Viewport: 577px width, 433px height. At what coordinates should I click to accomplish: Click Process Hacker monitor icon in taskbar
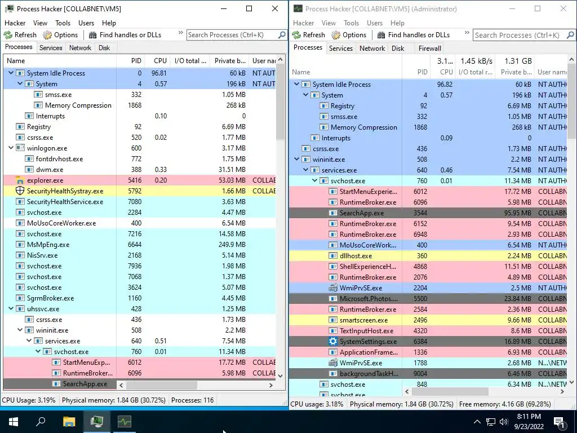coord(97,422)
